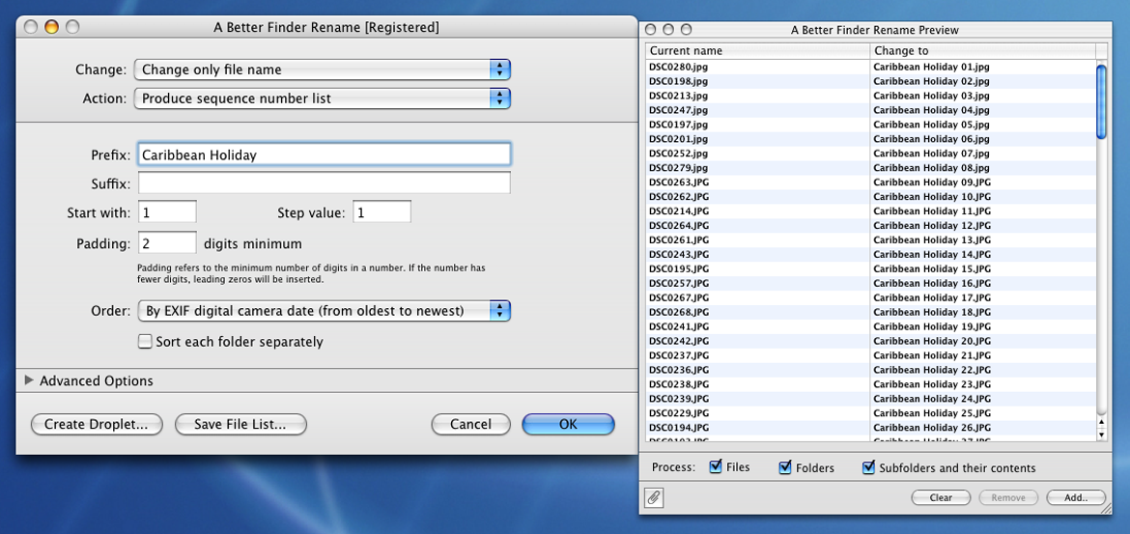
Task: Uncheck the Files process checkbox
Action: [716, 467]
